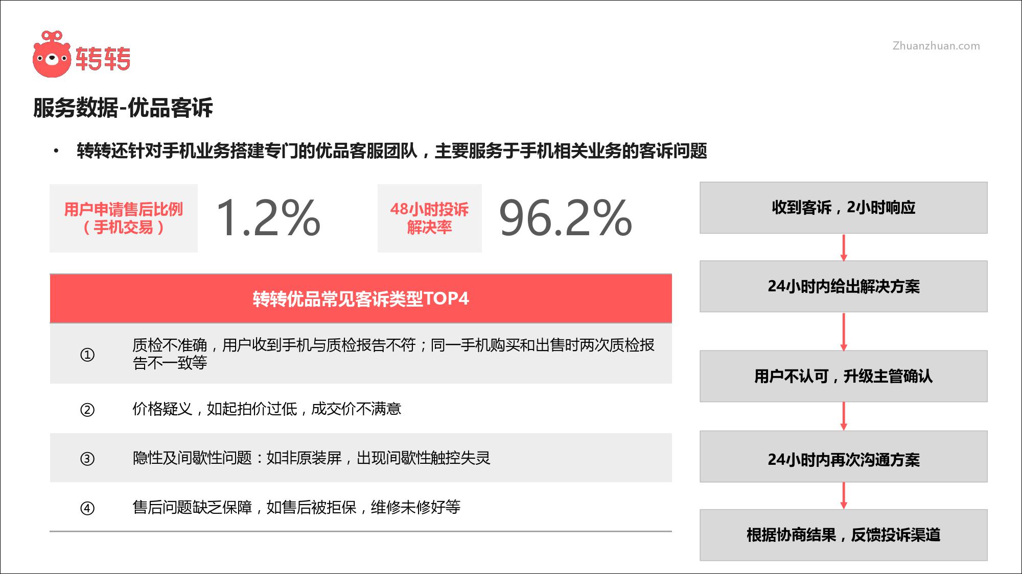Image resolution: width=1022 pixels, height=574 pixels.
Task: Click the 服务数据-优品客诉 slide title
Action: pos(123,108)
